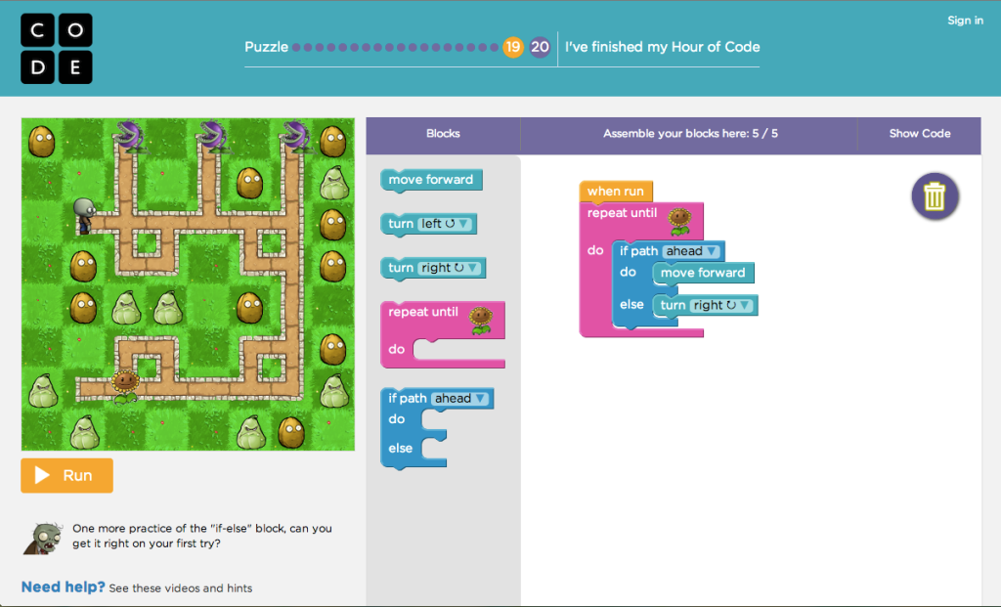The image size is (1001, 607).
Task: Go to puzzle 20 in the progress bar
Action: pos(540,47)
